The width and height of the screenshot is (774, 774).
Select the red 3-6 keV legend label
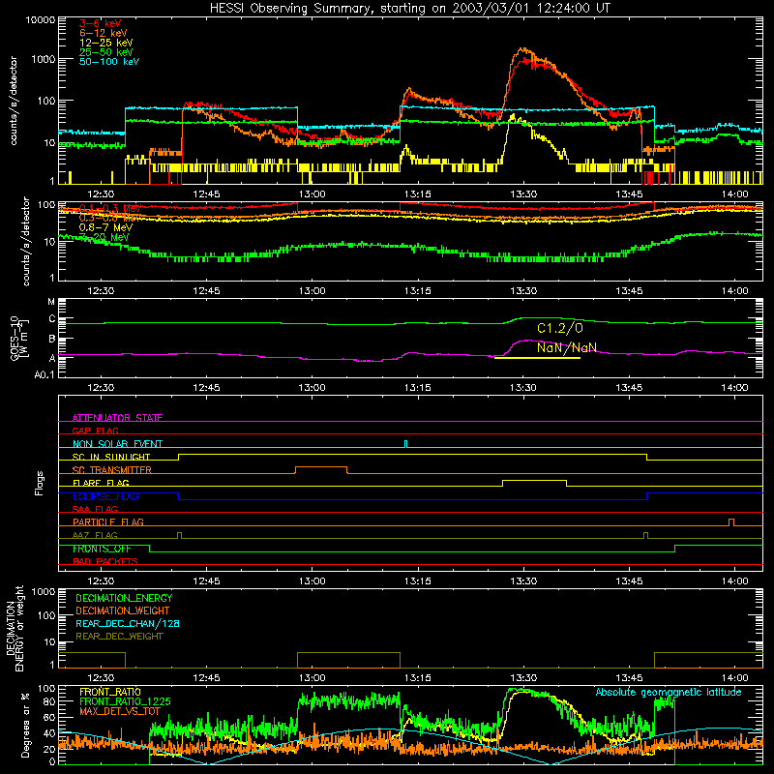click(101, 23)
